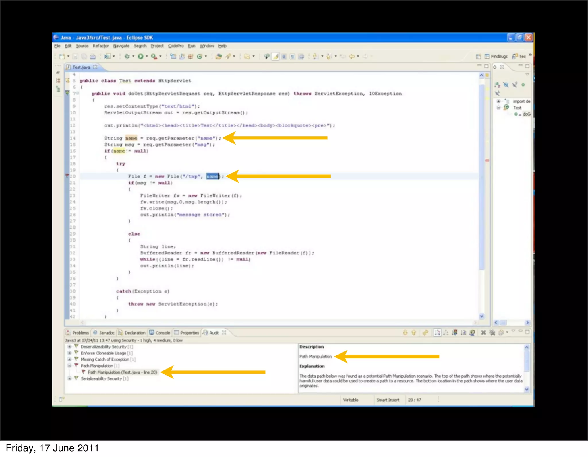Click the Debug bug icon in toolbar
Image resolution: width=588 pixels, height=457 pixels.
click(x=127, y=57)
